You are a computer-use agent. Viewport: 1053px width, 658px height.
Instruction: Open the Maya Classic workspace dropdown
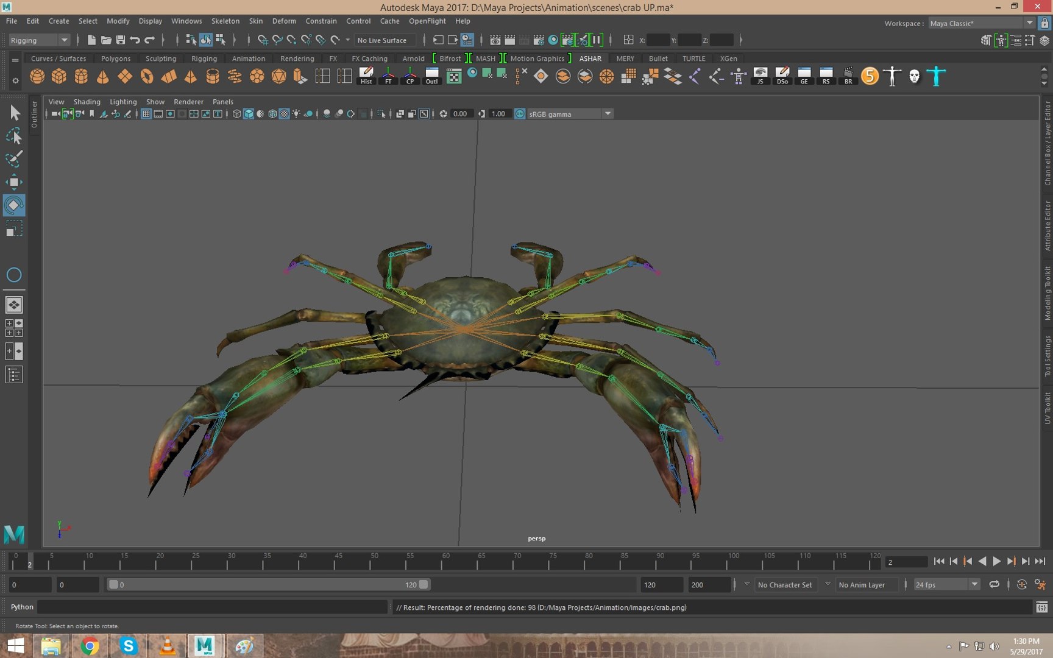[981, 23]
